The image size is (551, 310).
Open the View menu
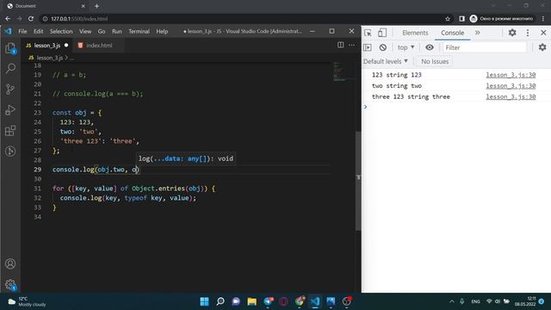coord(85,31)
